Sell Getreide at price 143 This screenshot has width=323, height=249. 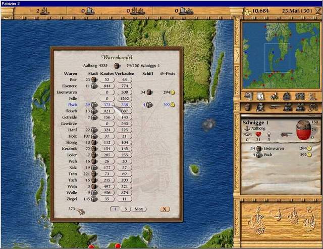(x=125, y=117)
